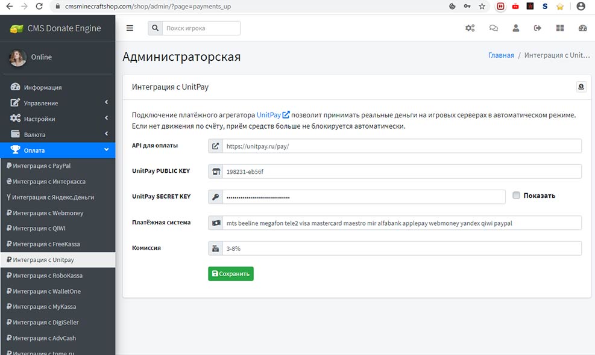The image size is (595, 355).
Task: Open the settings gears icon in top bar
Action: 470,28
